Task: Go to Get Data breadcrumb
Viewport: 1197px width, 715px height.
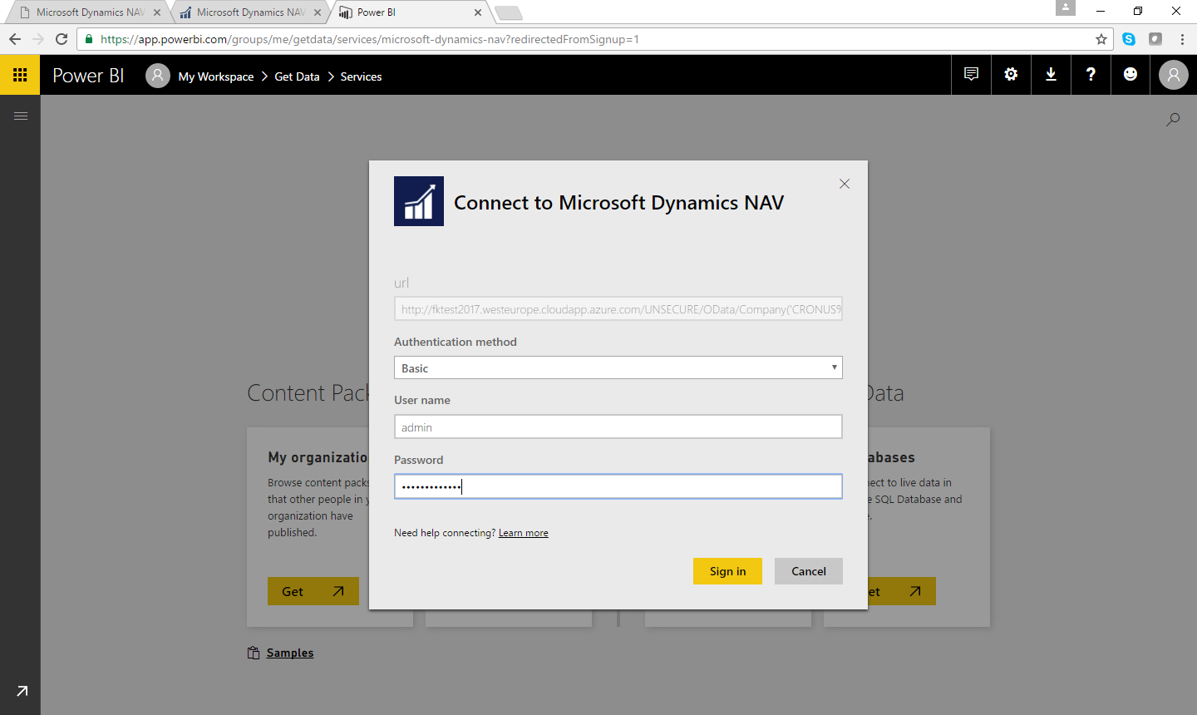Action: click(x=297, y=76)
